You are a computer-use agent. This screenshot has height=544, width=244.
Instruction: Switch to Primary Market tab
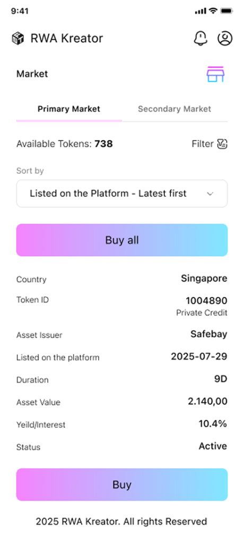point(69,109)
